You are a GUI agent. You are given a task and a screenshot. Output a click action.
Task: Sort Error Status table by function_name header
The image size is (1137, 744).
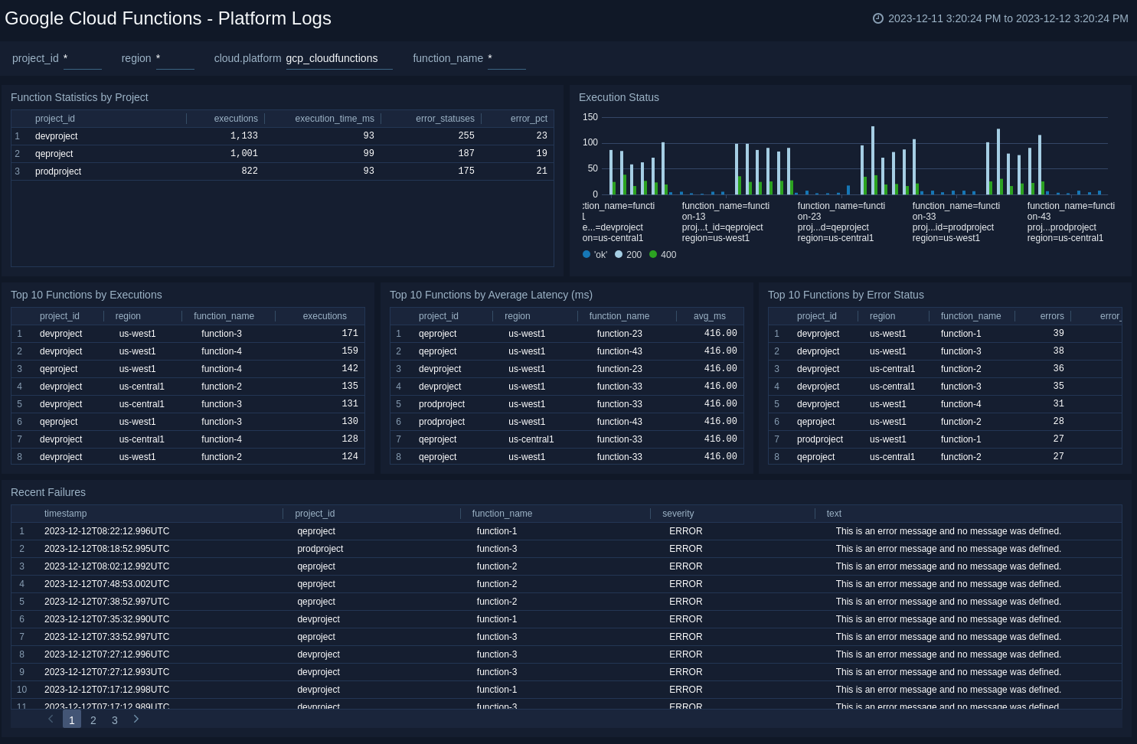971,316
